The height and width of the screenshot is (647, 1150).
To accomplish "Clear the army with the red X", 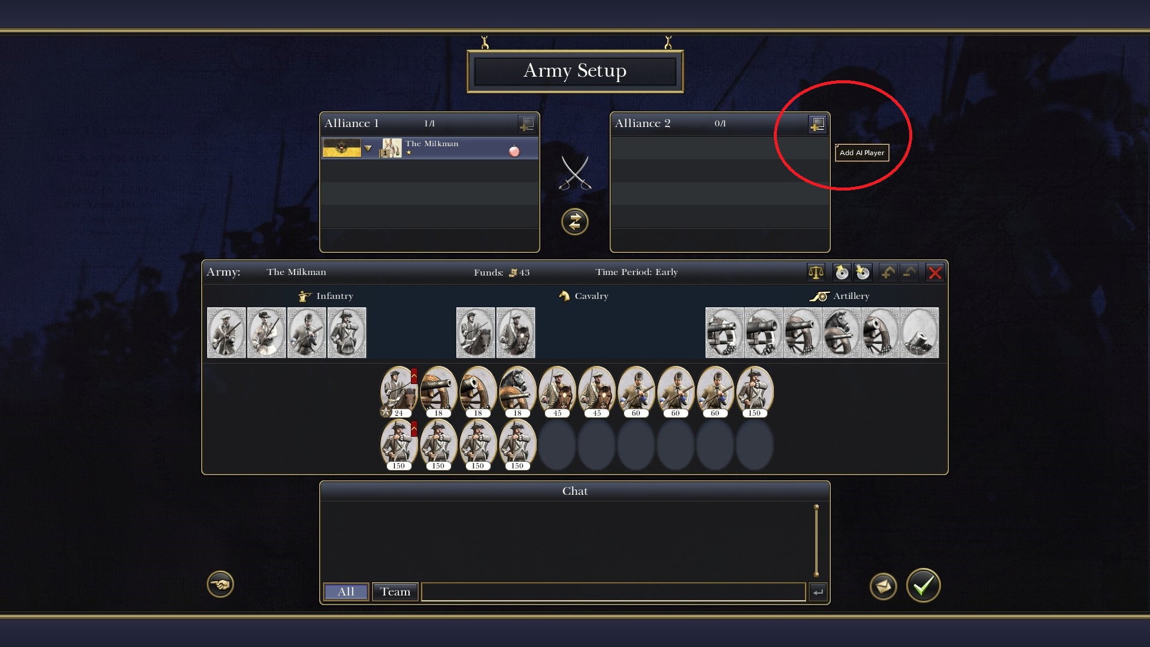I will pyautogui.click(x=934, y=273).
